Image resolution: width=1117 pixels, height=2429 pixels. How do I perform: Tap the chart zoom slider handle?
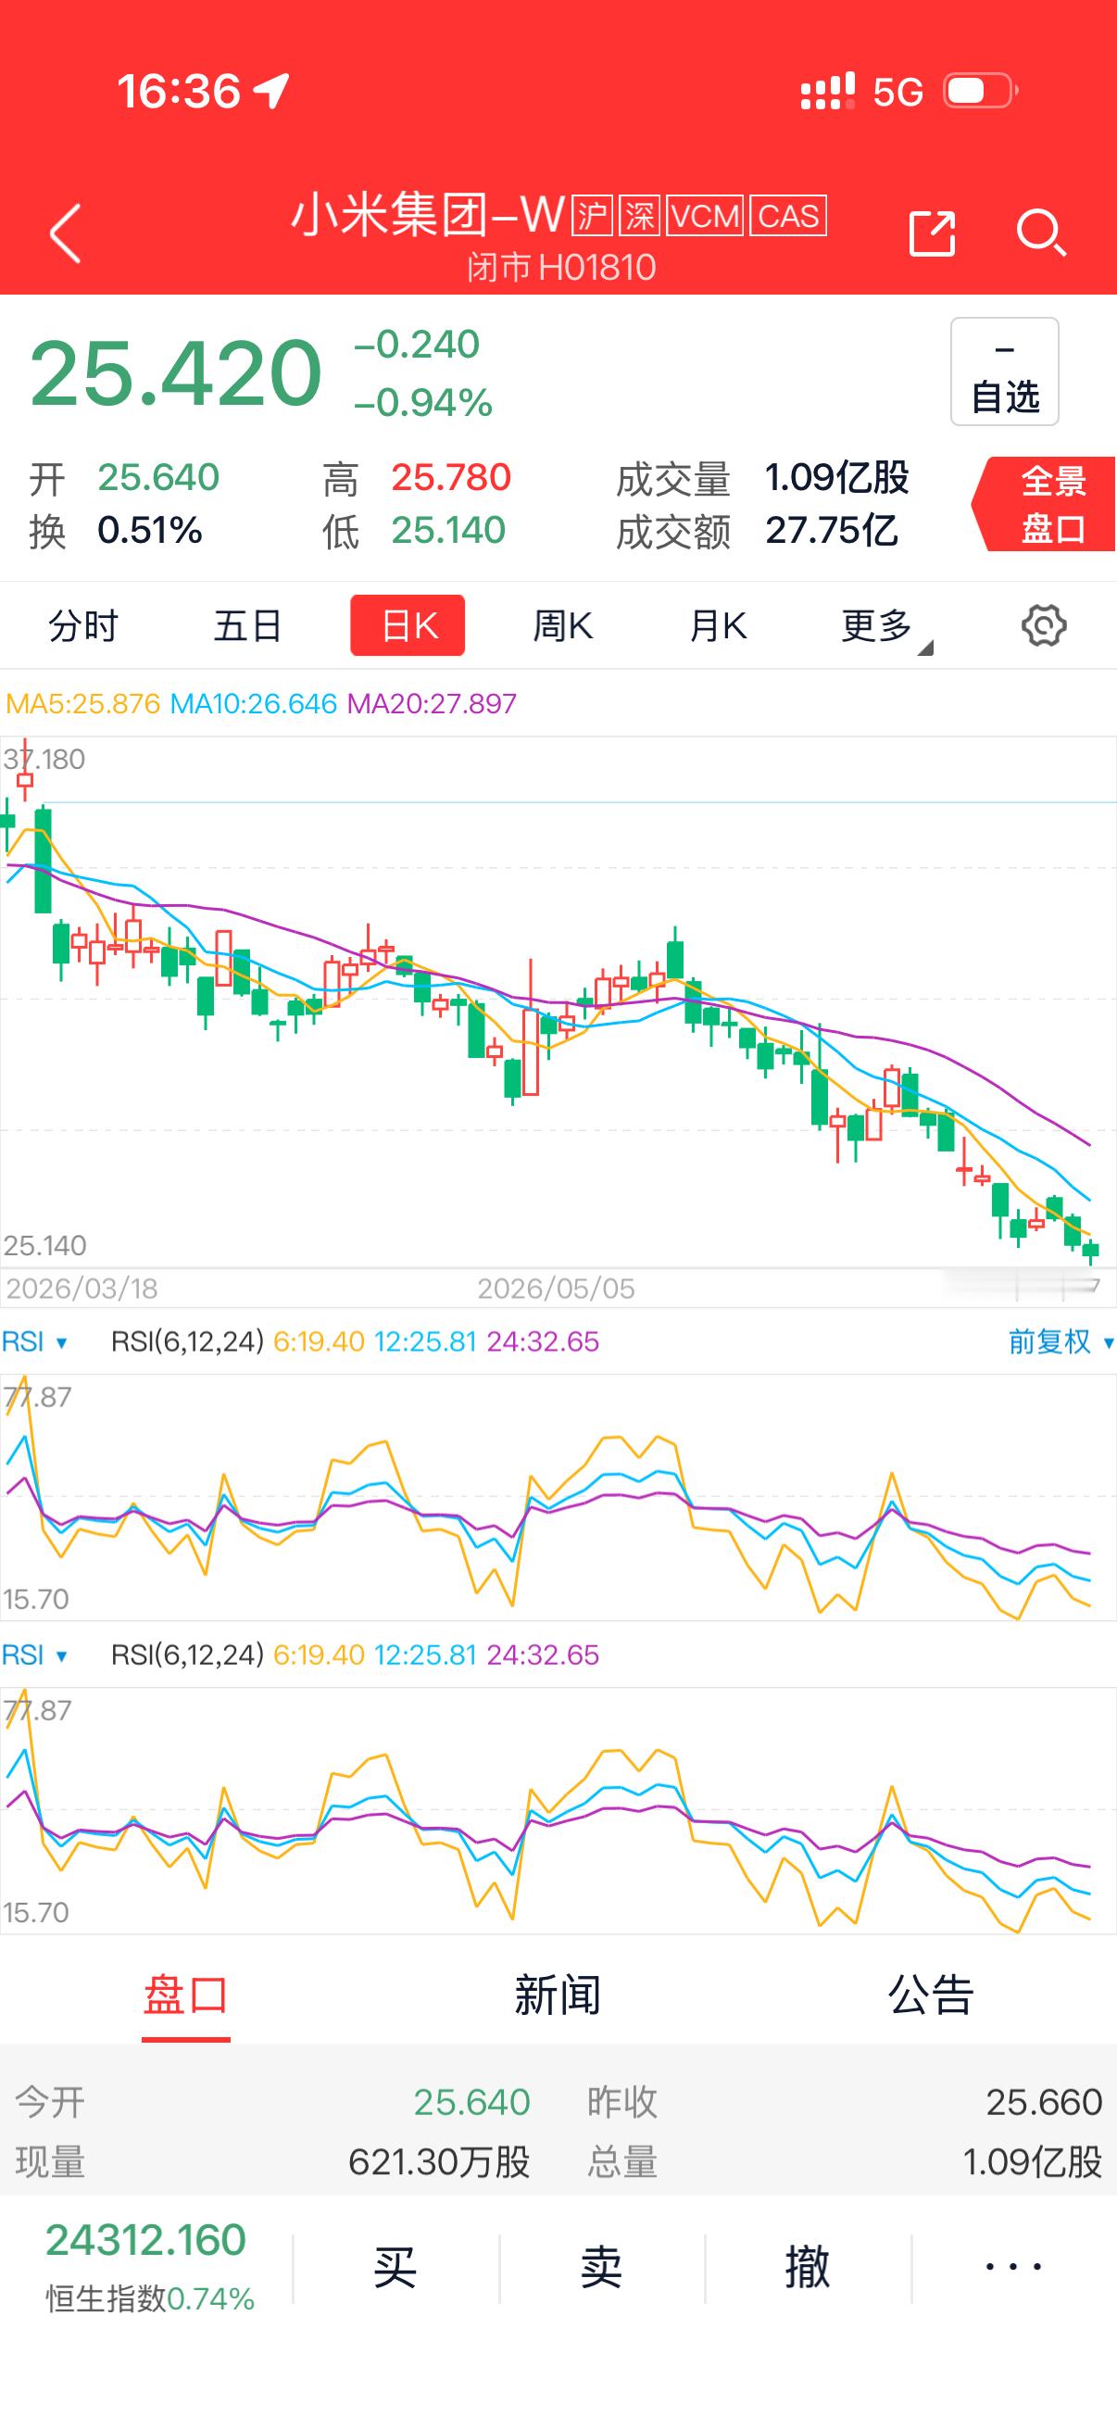[1040, 1287]
